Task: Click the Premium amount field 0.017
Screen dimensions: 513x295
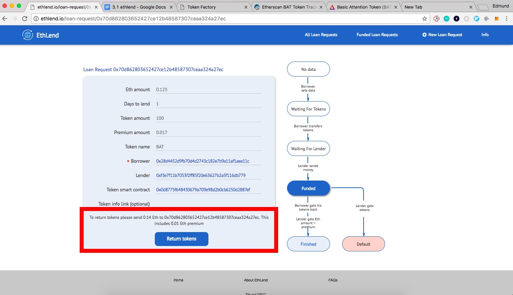Action: [209, 132]
